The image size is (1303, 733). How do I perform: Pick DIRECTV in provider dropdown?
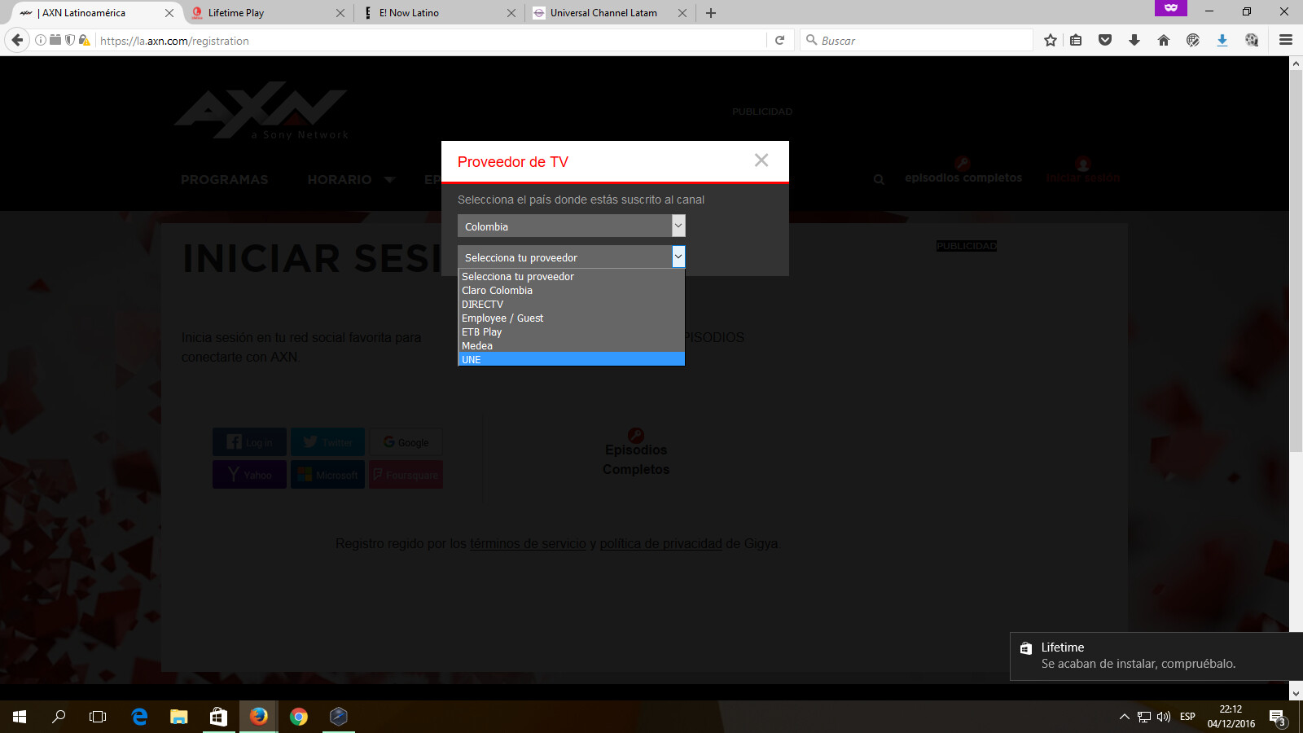tap(571, 304)
